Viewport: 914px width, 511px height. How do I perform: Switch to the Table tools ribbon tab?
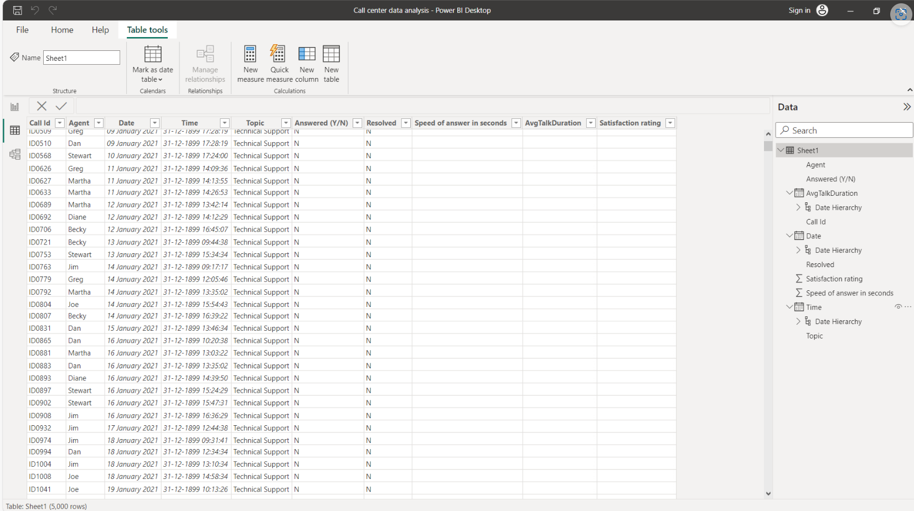(x=147, y=30)
